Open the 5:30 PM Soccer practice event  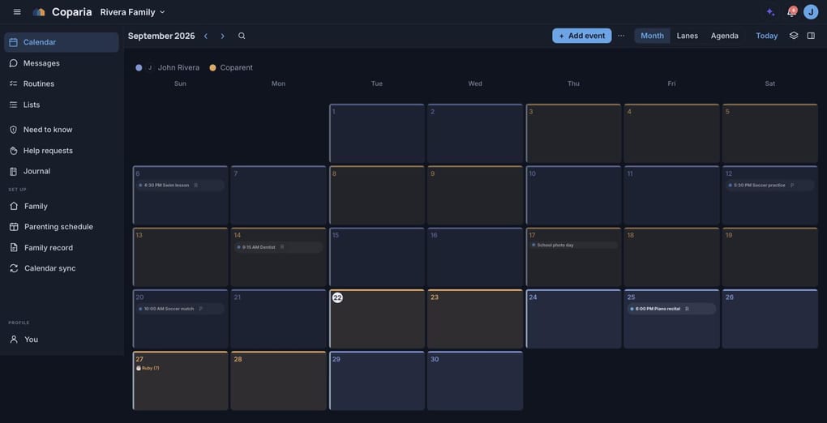click(x=769, y=185)
